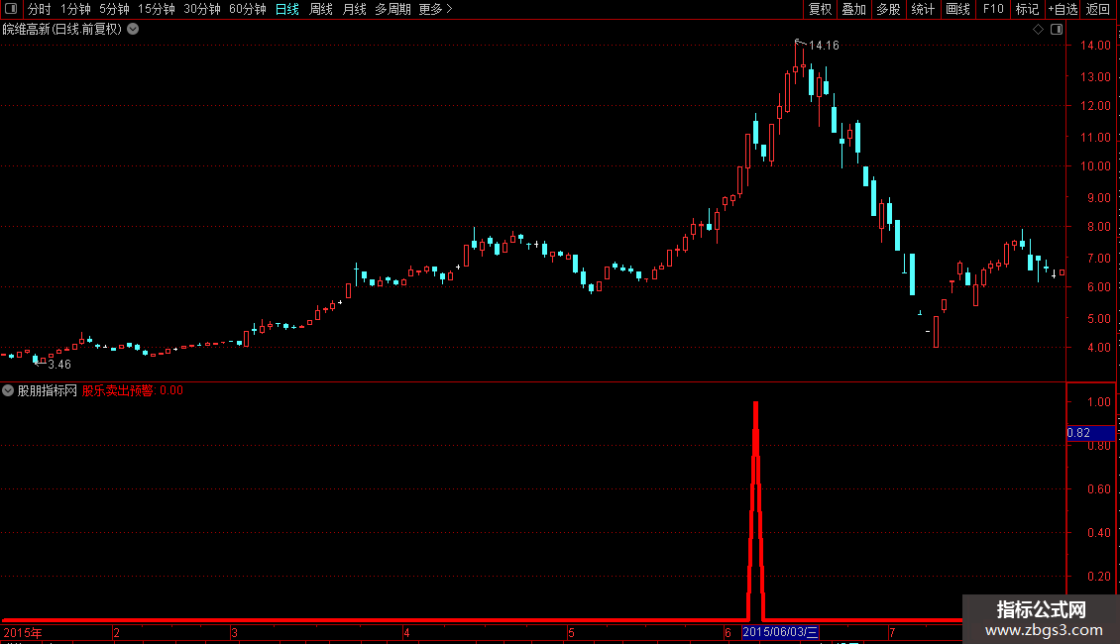Open the 多股 multi-stock view
Screen dimensions: 1120x644
(x=888, y=9)
